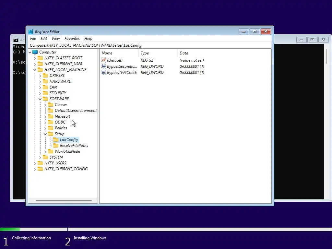This screenshot has width=332, height=249.
Task: Click the SECURITY folder icon
Action: 45,93
